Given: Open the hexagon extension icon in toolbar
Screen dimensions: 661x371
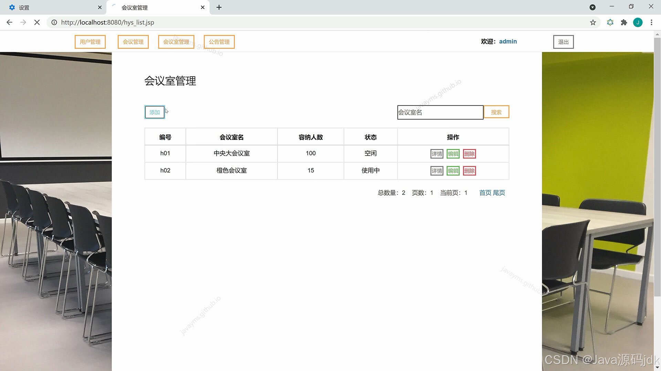Looking at the screenshot, I should pyautogui.click(x=610, y=22).
